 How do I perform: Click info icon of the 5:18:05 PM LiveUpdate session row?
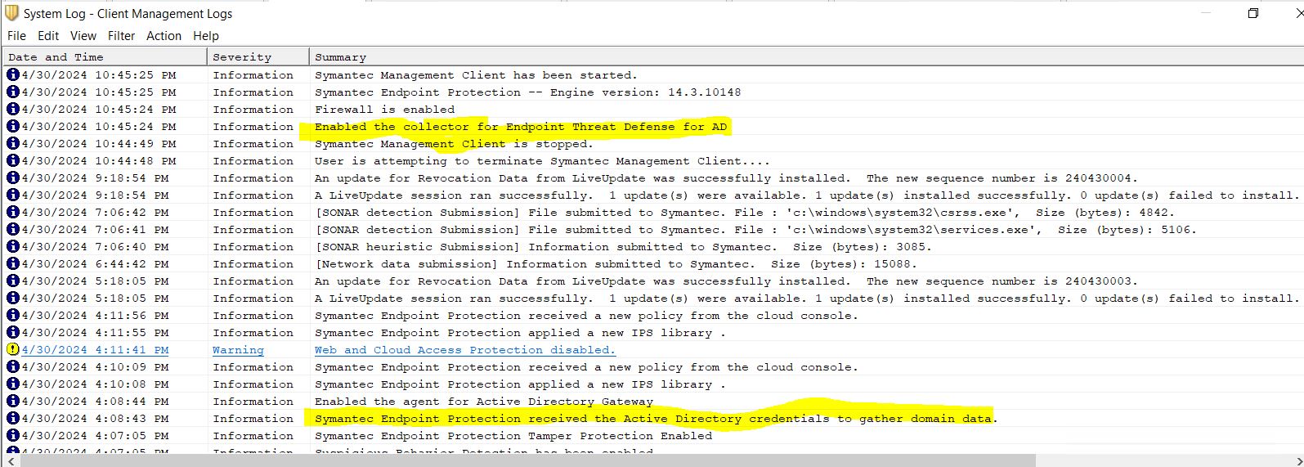12,298
